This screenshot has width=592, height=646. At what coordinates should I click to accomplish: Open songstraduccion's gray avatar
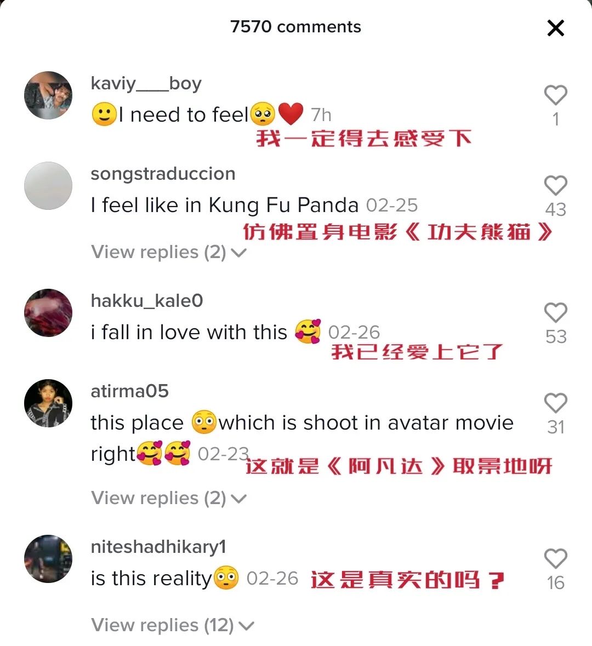[x=48, y=186]
